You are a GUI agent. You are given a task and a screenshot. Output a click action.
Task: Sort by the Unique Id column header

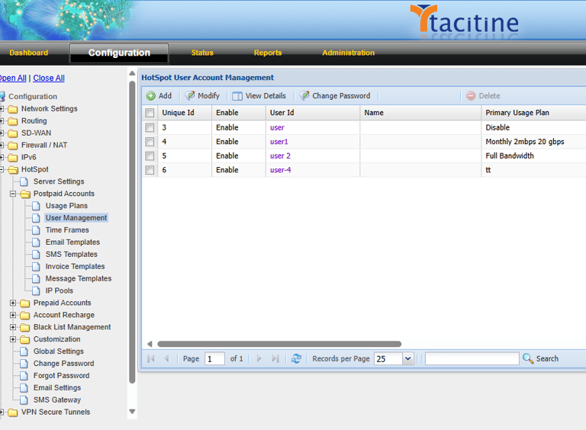point(185,113)
